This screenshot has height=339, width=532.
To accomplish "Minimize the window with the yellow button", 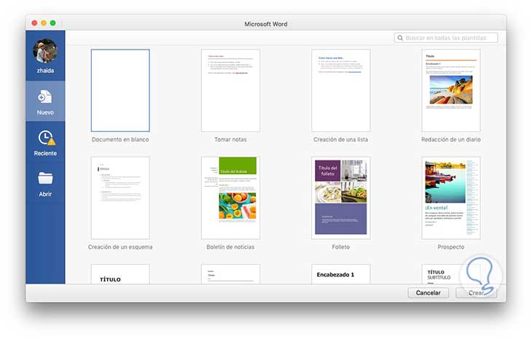I will (44, 23).
